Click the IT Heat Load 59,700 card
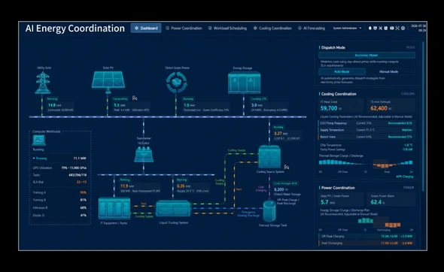Screen dimensions: 444x272 [341, 105]
